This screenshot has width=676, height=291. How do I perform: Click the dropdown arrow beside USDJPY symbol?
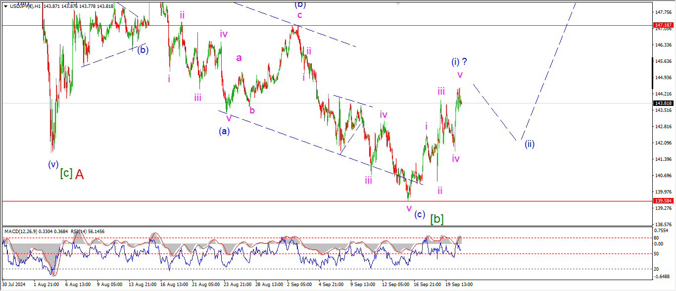point(5,6)
